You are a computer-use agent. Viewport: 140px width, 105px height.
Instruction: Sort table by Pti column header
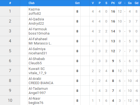coord(113,3)
